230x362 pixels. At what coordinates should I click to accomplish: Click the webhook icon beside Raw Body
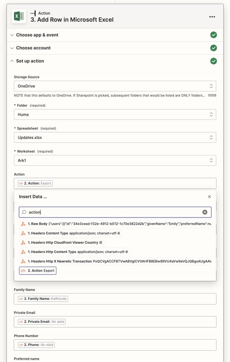(x=23, y=224)
